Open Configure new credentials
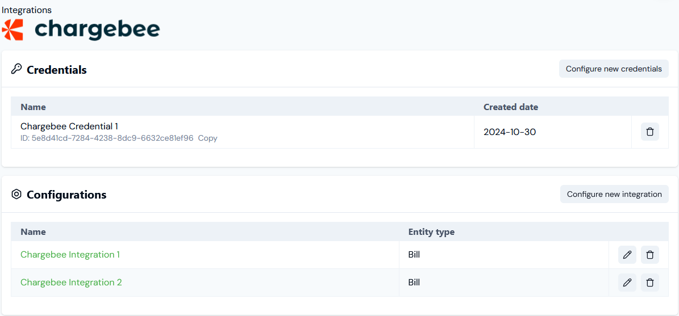Screen dimensions: 679x316 tap(614, 69)
